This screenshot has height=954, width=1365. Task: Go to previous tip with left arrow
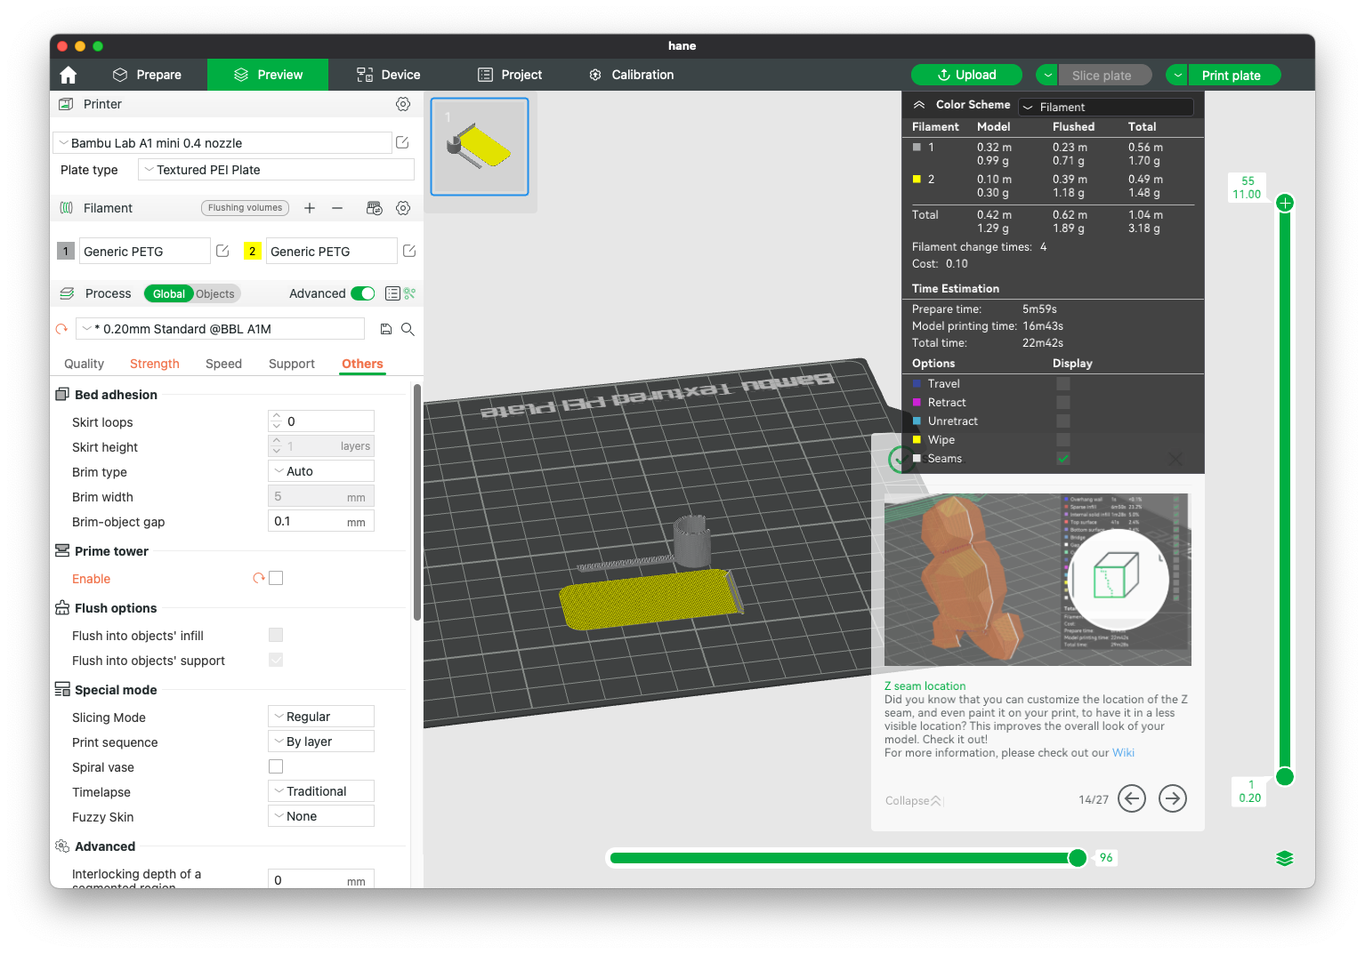(1131, 798)
